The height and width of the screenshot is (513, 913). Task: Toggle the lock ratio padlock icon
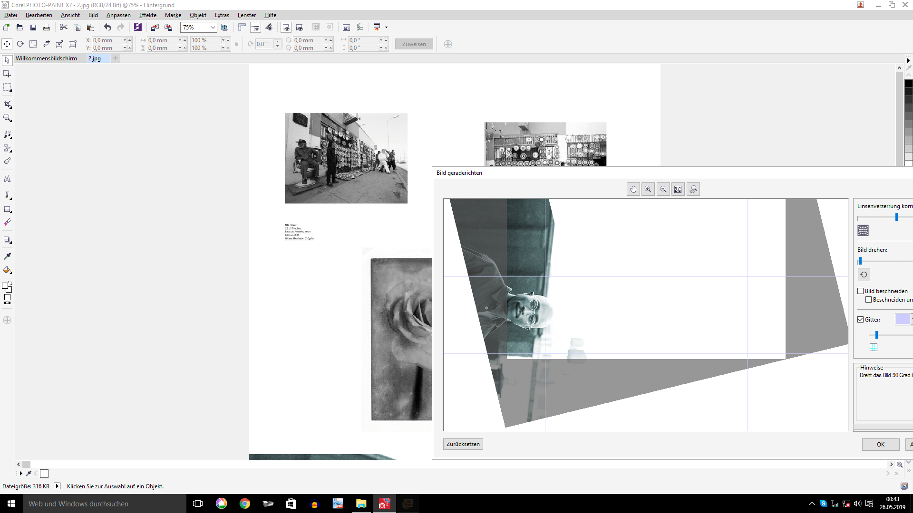tap(236, 44)
